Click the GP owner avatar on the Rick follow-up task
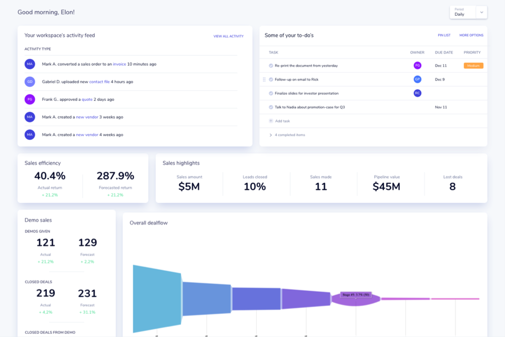Viewport: 505px width, 337px height. 417,79
